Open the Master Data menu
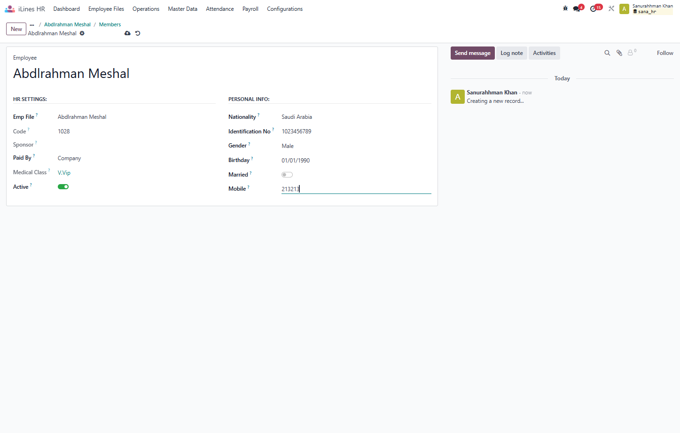This screenshot has height=433, width=680. 183,9
